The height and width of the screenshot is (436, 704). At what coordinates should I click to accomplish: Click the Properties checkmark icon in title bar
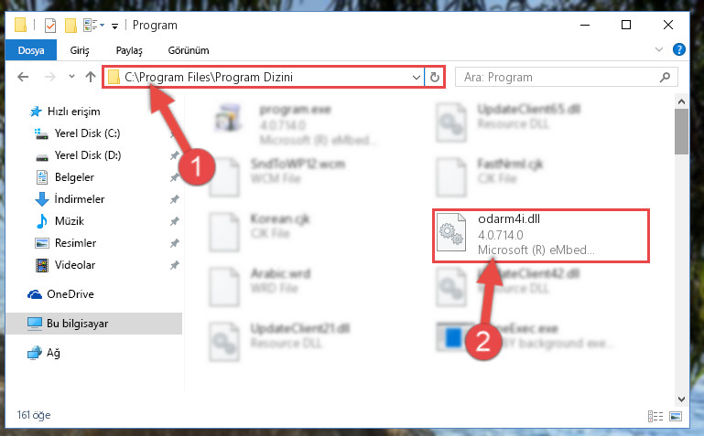(50, 26)
